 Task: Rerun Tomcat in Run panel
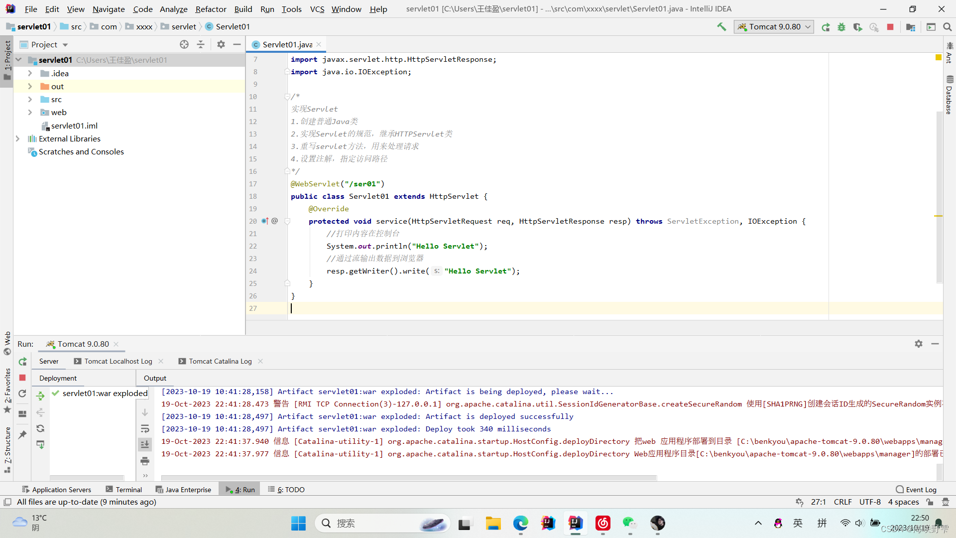tap(22, 362)
